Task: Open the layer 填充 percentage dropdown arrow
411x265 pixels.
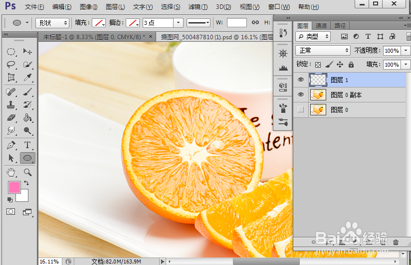Action: 406,64
